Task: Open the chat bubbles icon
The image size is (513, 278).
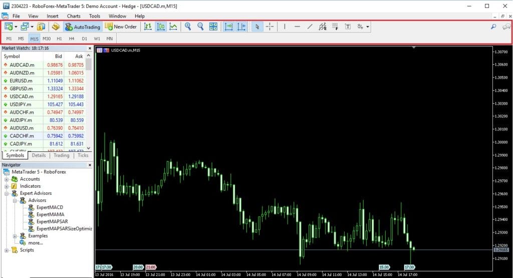Action: 506,27
